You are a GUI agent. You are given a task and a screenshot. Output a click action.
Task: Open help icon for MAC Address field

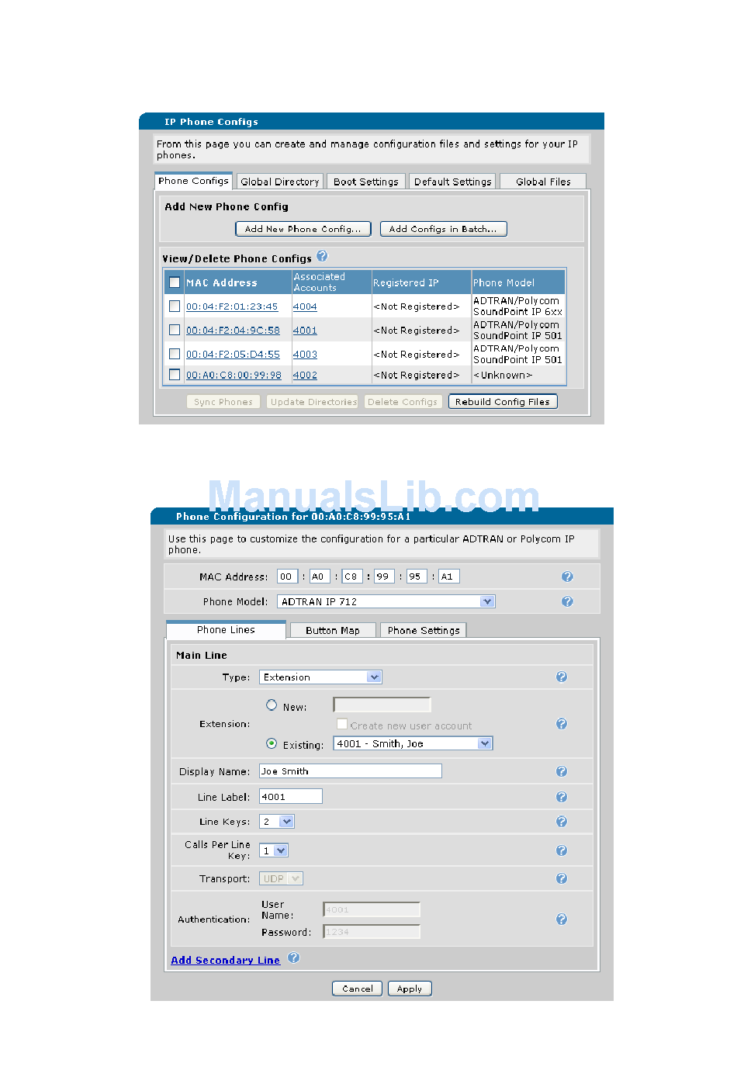click(x=567, y=577)
